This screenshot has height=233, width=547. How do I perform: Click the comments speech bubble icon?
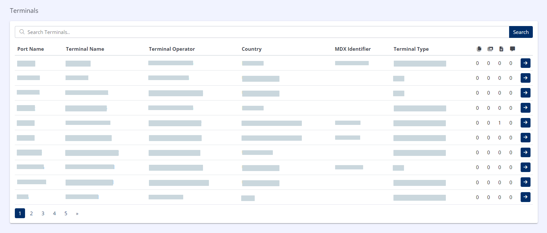(512, 49)
